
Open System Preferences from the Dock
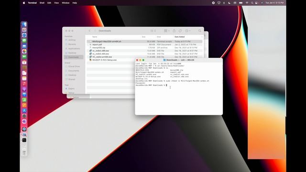[x=24, y=116]
